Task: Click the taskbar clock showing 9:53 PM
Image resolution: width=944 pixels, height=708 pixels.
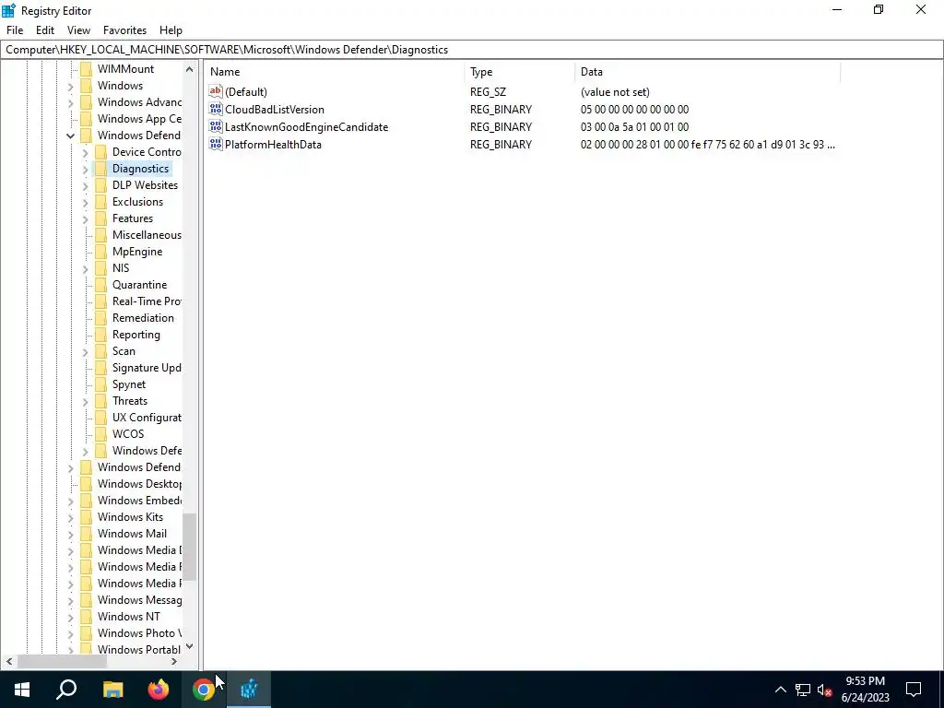Action: pyautogui.click(x=865, y=690)
